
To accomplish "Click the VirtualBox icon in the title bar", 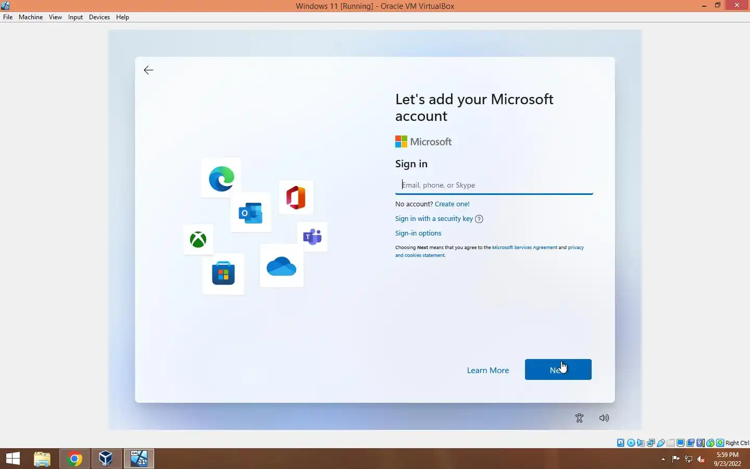I will [x=5, y=6].
